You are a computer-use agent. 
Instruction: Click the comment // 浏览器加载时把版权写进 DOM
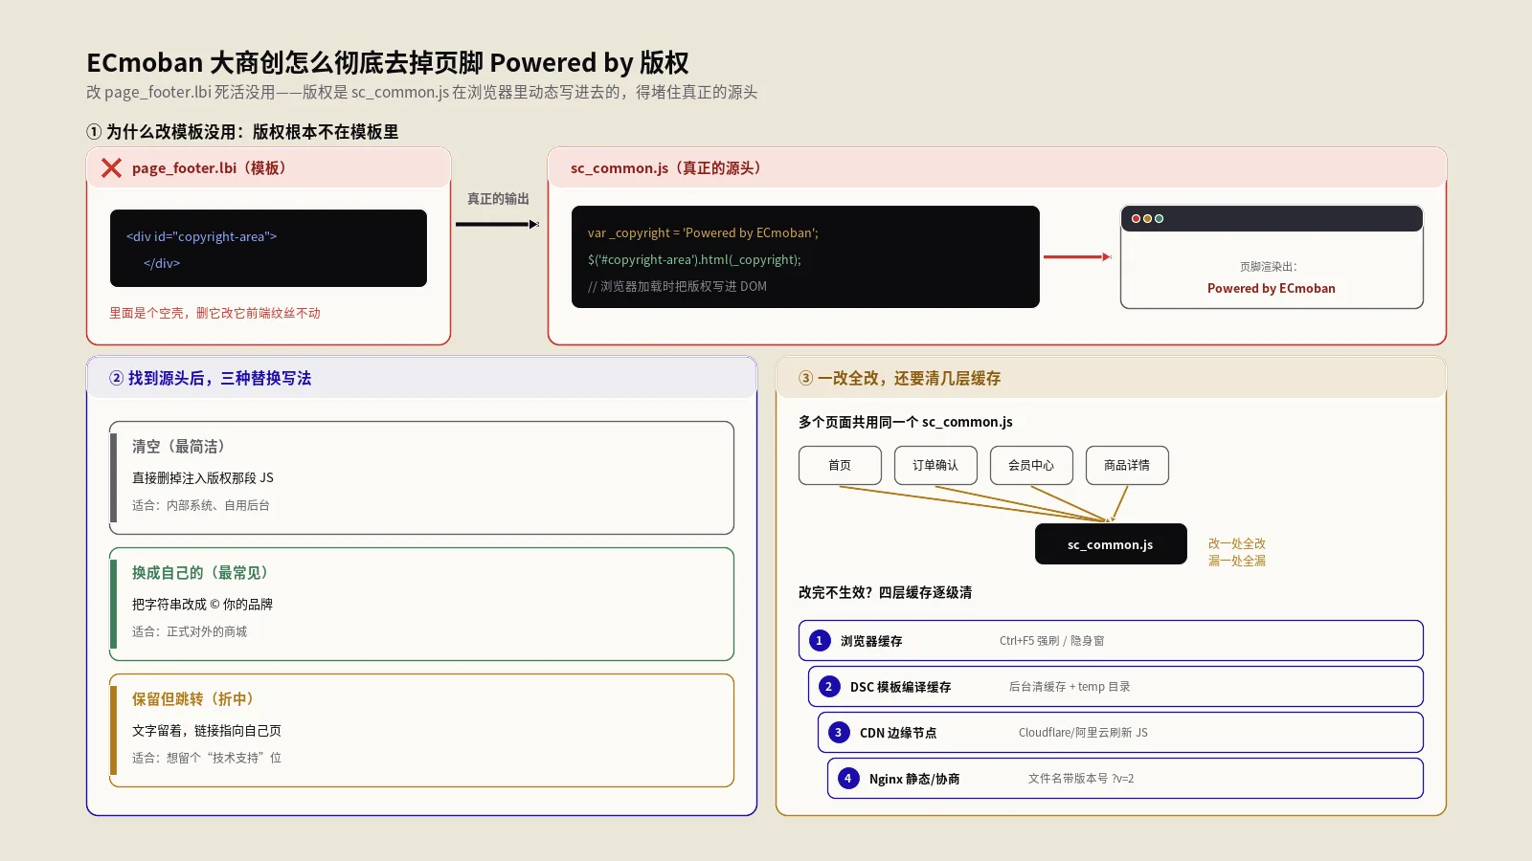tap(677, 286)
